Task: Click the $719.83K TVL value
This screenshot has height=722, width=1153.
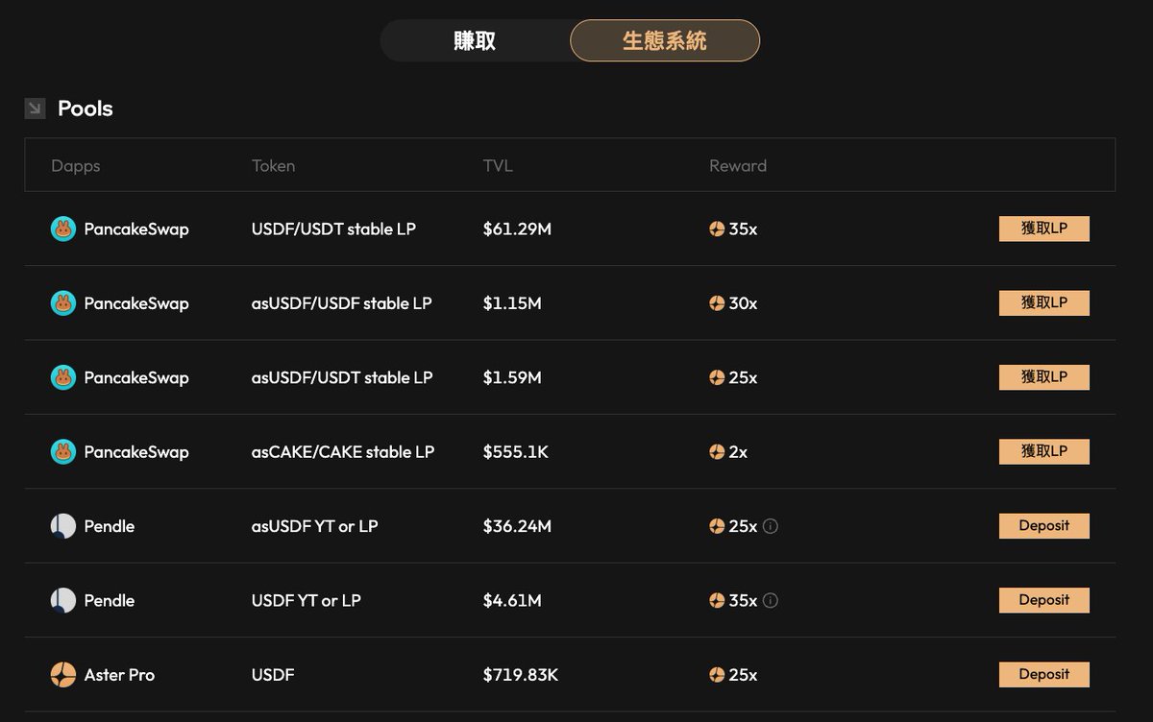Action: pyautogui.click(x=521, y=675)
